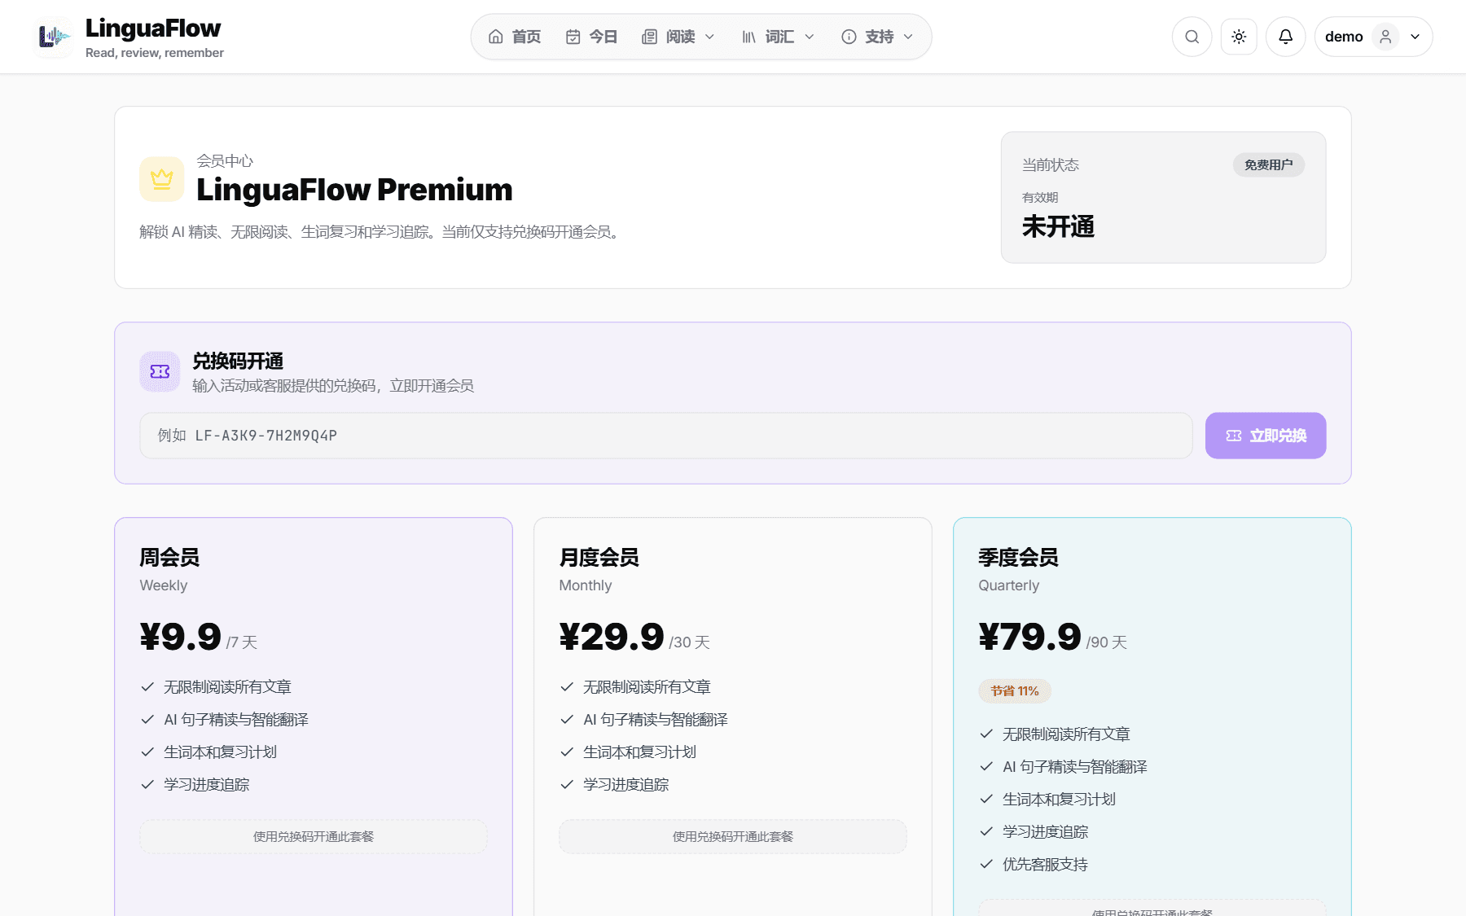The width and height of the screenshot is (1466, 916).
Task: Click the 当前状态 label in the status card
Action: 1051,165
